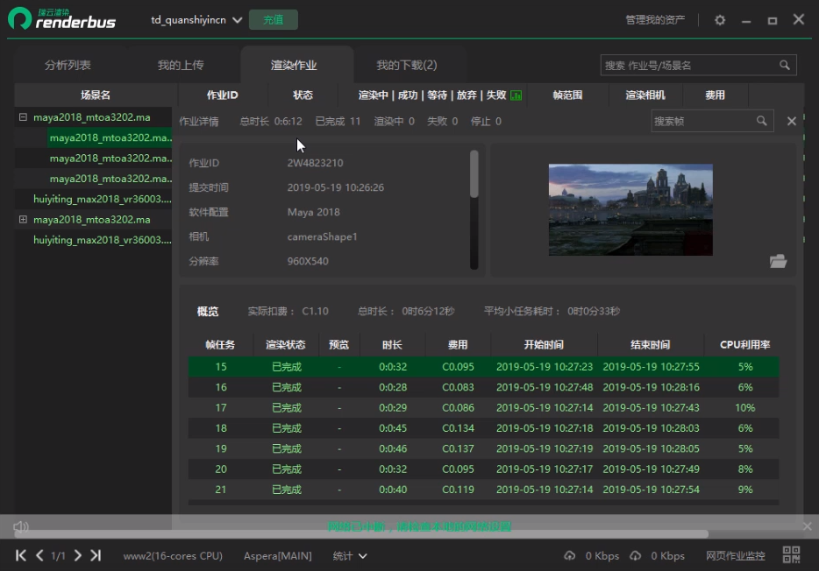Click the job details vertical scrollbar
This screenshot has width=819, height=571.
(x=474, y=174)
